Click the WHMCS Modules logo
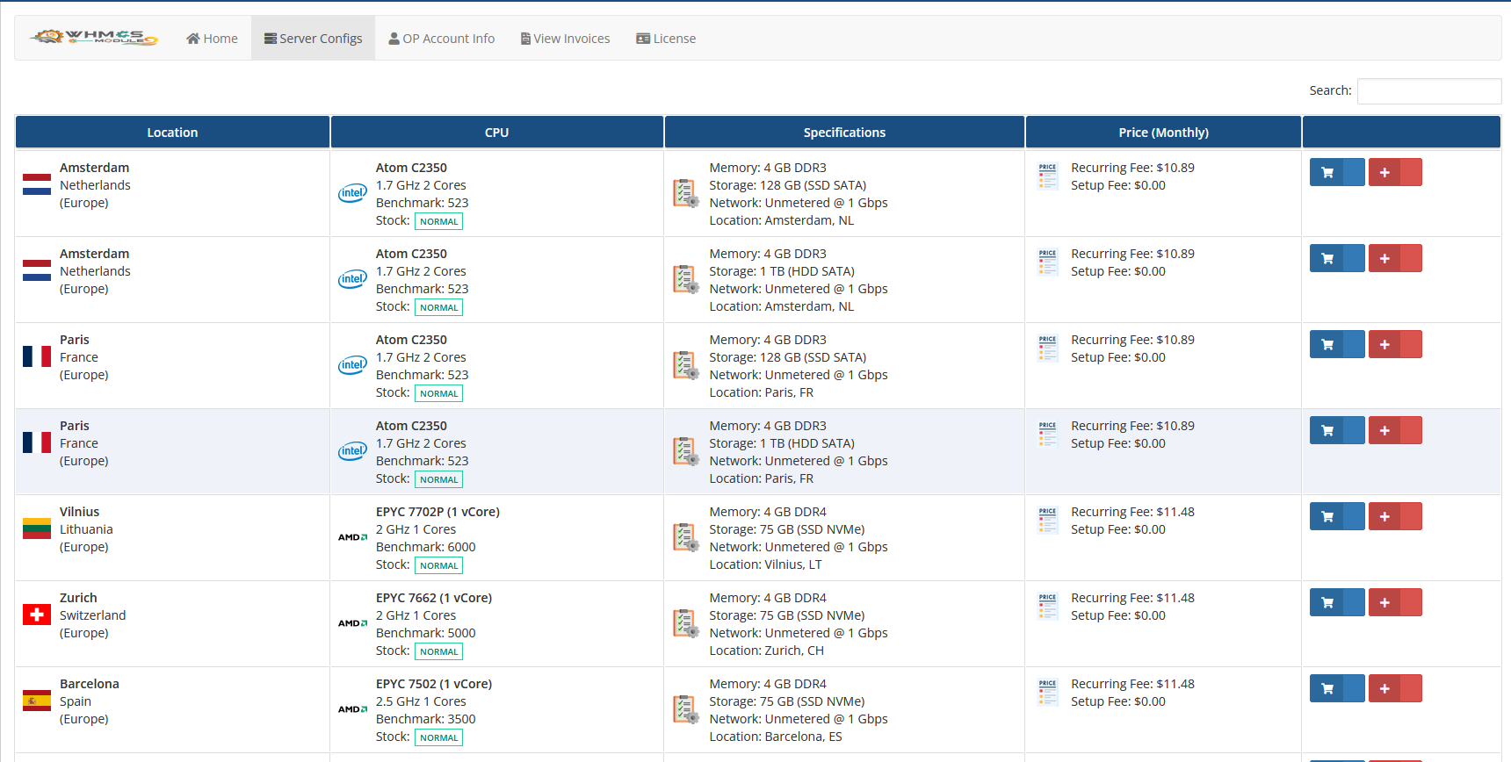Viewport: 1511px width, 762px height. (94, 37)
